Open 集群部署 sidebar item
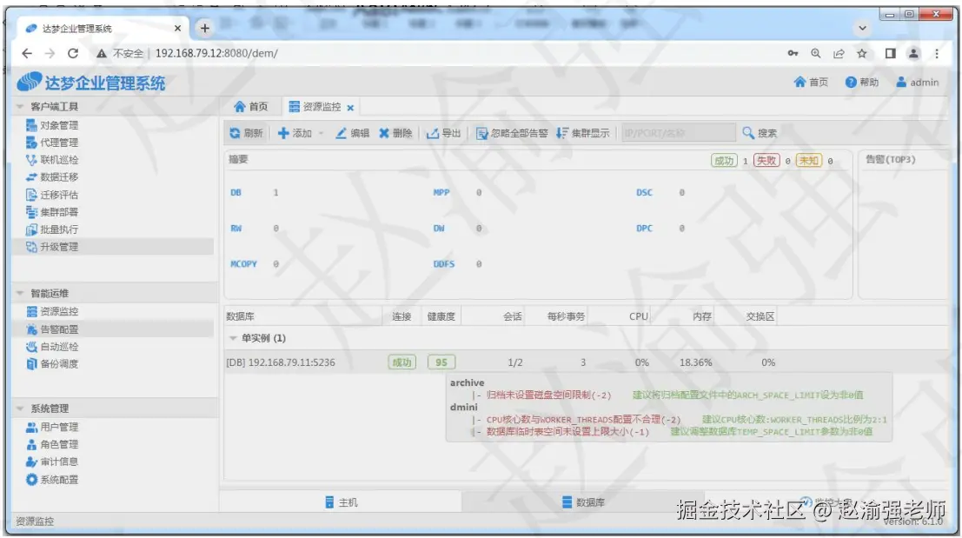This screenshot has width=962, height=538. 51,212
